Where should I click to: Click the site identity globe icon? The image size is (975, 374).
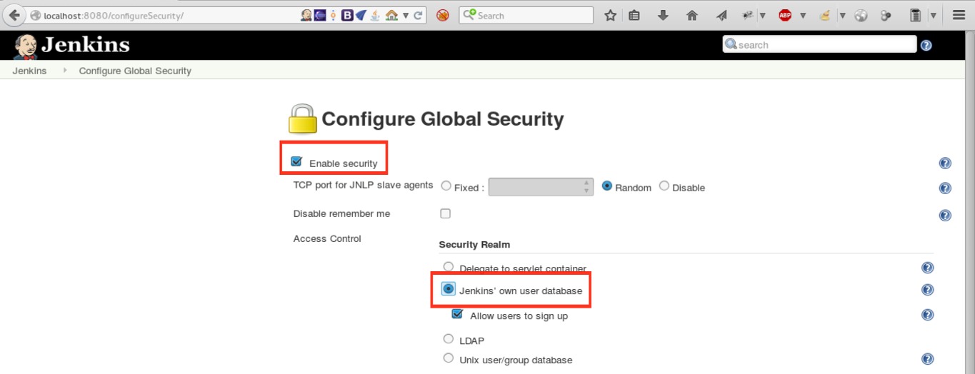coord(34,15)
